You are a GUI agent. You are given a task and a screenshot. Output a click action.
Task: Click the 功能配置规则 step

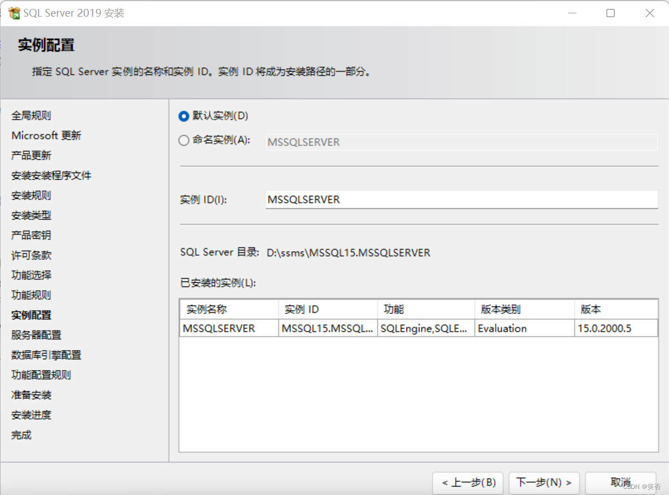pos(41,375)
